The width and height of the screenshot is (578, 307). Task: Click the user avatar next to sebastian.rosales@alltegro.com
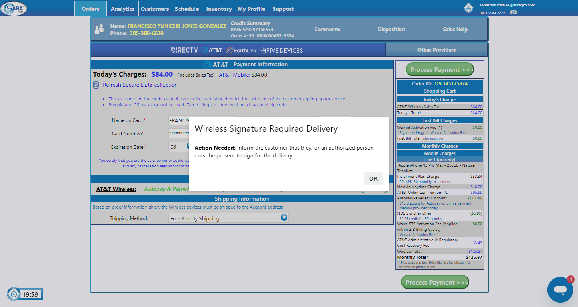pyautogui.click(x=468, y=7)
